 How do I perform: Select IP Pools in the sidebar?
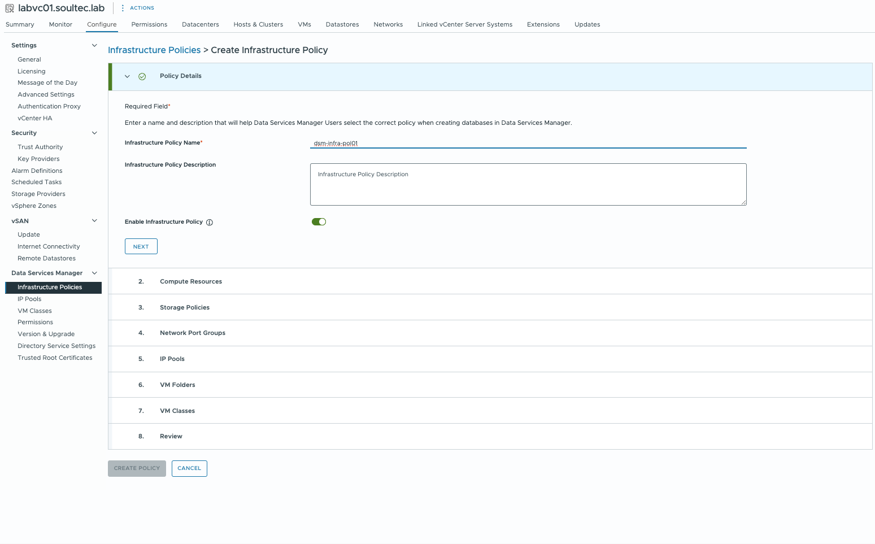(x=29, y=299)
